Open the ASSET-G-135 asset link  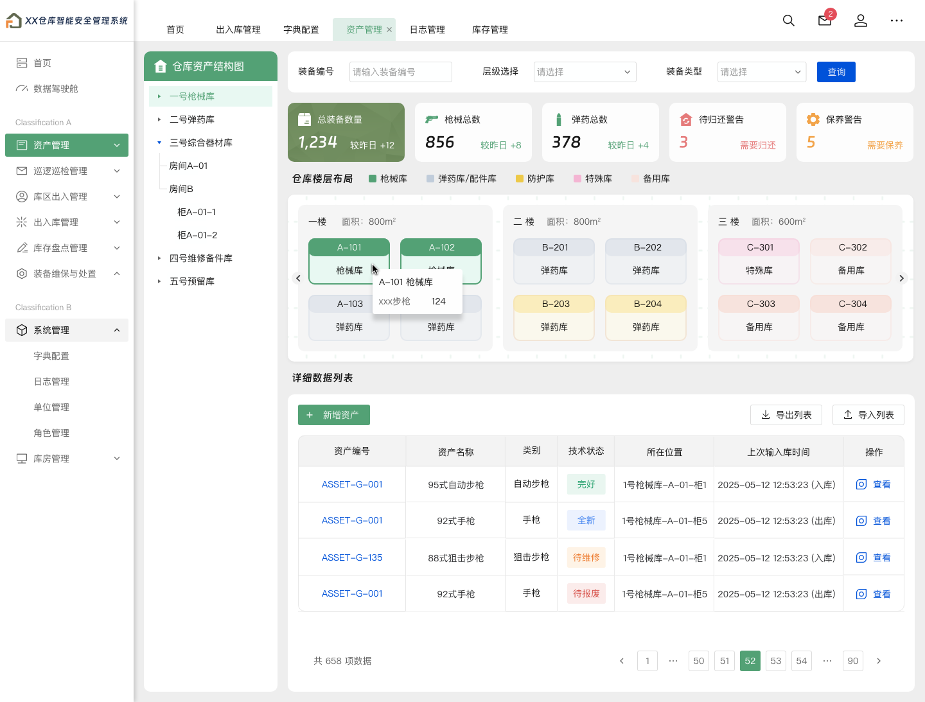coord(352,557)
